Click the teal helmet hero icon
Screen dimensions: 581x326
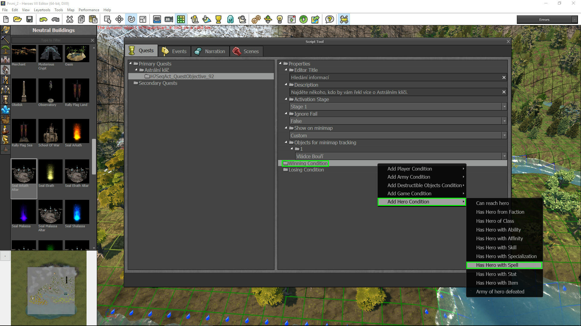click(x=230, y=20)
